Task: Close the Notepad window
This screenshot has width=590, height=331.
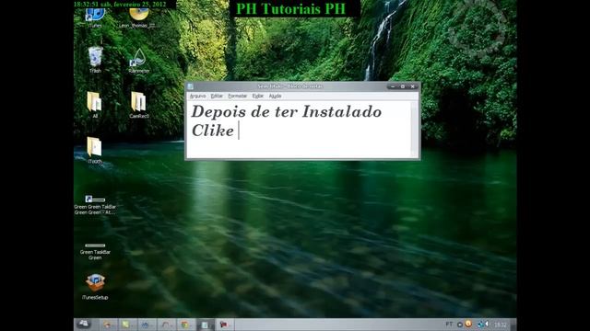Action: tap(413, 86)
